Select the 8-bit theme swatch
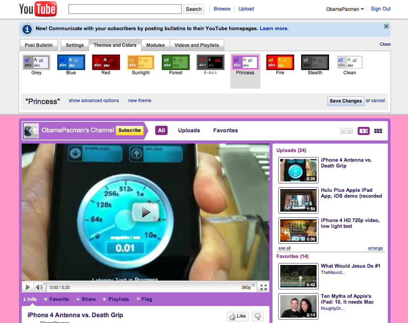 point(211,62)
